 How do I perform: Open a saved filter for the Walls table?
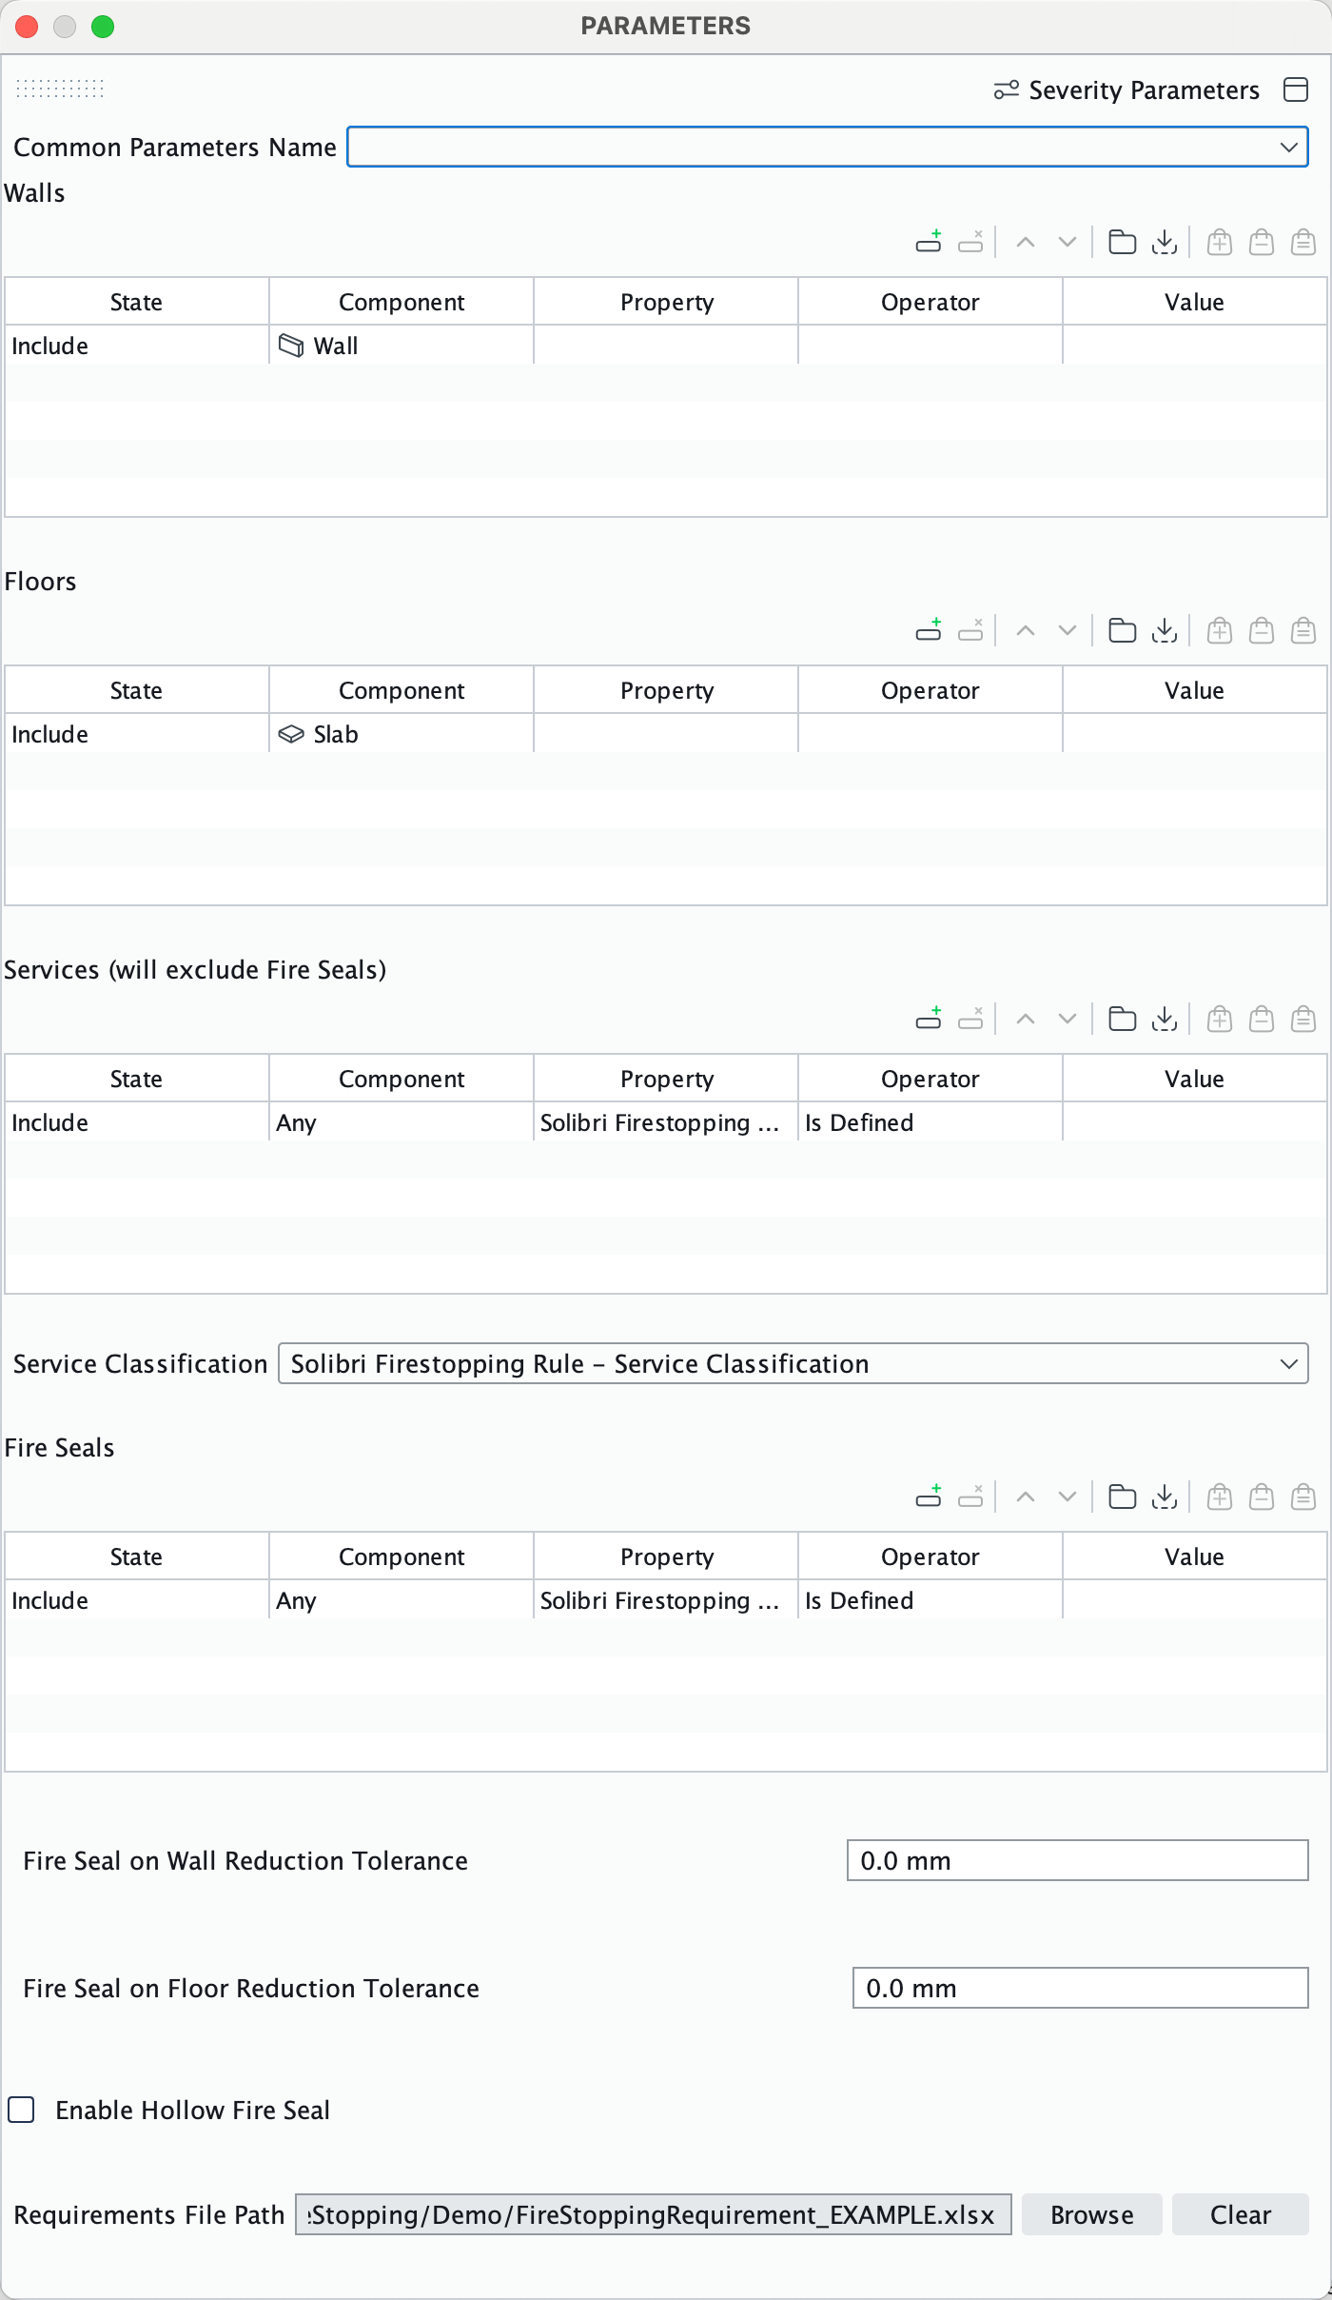point(1123,242)
